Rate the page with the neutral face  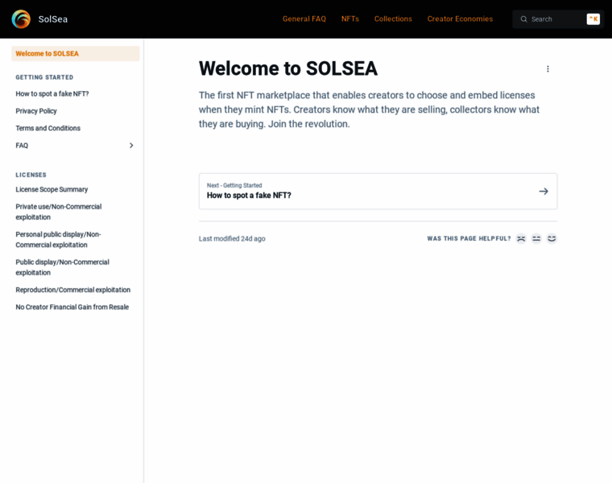[x=536, y=238]
